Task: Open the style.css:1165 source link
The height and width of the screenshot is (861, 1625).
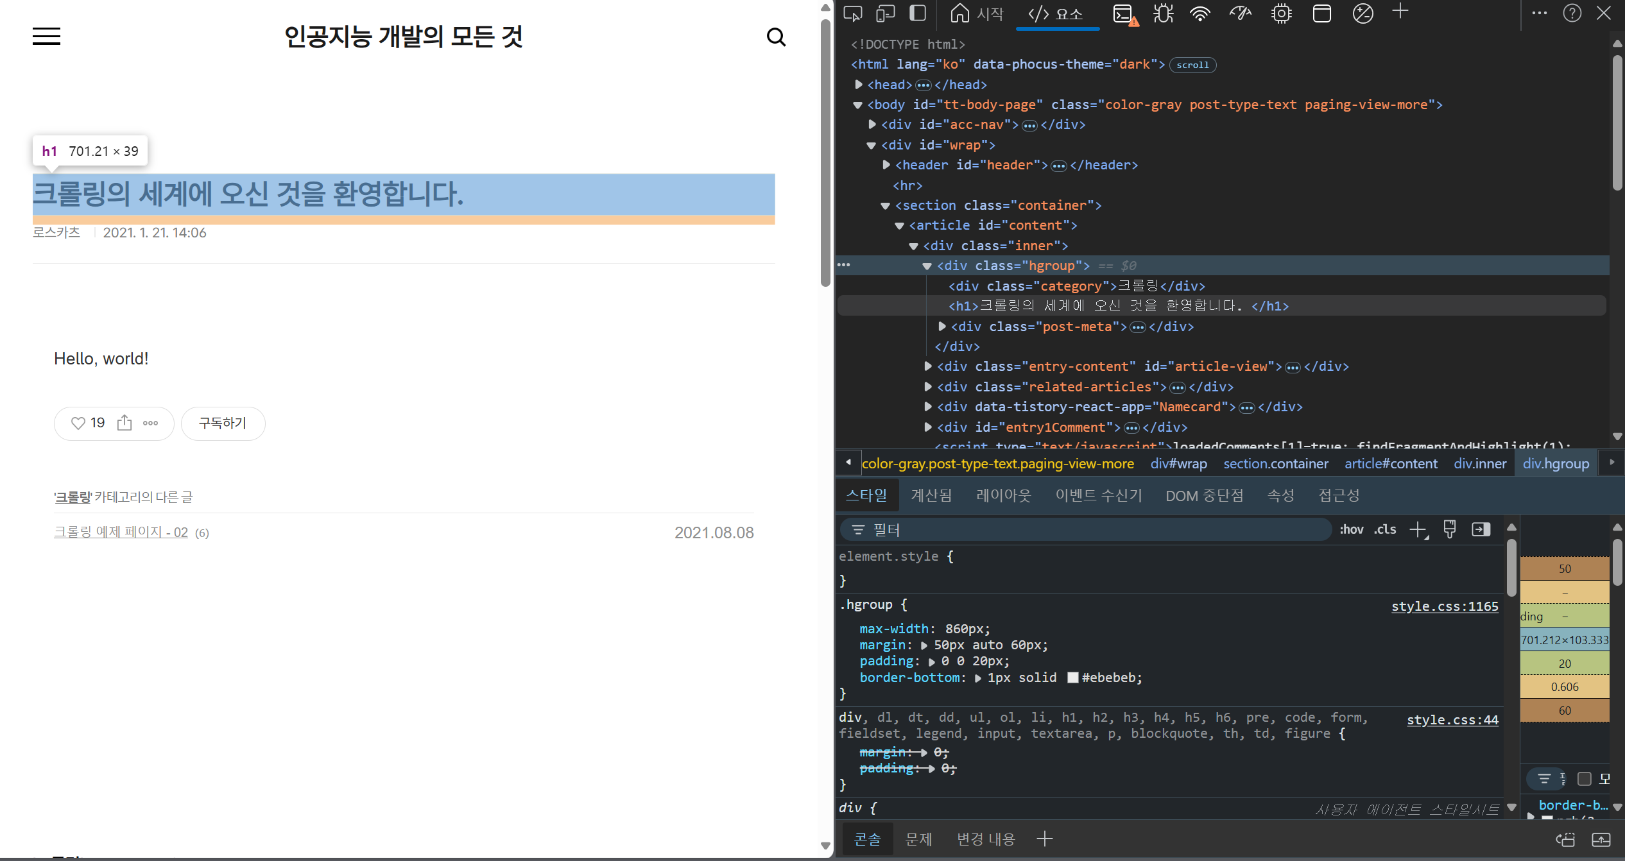Action: [1444, 606]
